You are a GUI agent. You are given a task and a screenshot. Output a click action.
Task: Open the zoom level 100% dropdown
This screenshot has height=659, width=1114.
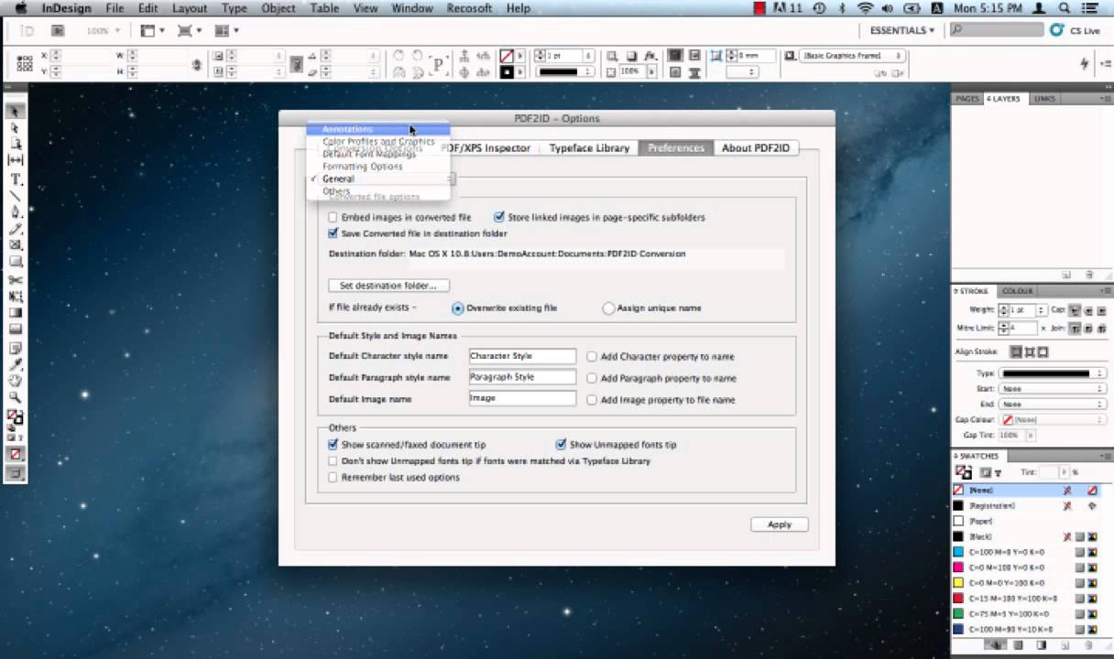[105, 30]
